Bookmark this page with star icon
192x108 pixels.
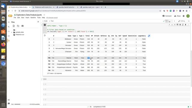(x=160, y=11)
